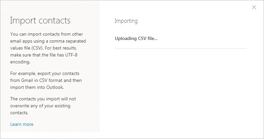This screenshot has height=139, width=264.
Task: Click the word existing in the last paragraph
Action: click(x=61, y=106)
